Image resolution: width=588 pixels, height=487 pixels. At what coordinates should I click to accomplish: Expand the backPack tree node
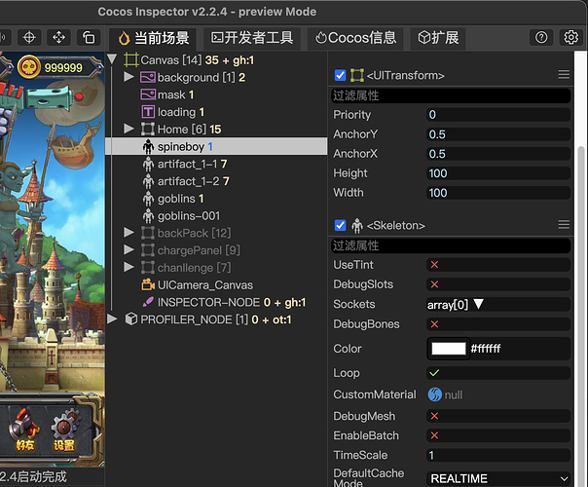129,233
